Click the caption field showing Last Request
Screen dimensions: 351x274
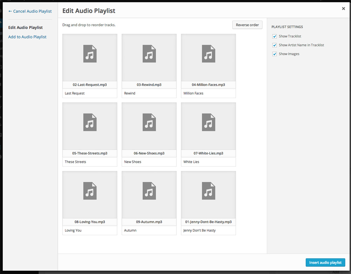pyautogui.click(x=90, y=93)
